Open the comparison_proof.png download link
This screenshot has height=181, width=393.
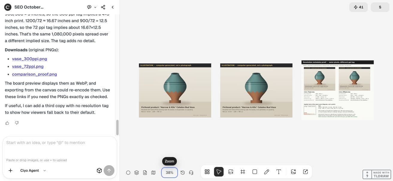tap(34, 74)
